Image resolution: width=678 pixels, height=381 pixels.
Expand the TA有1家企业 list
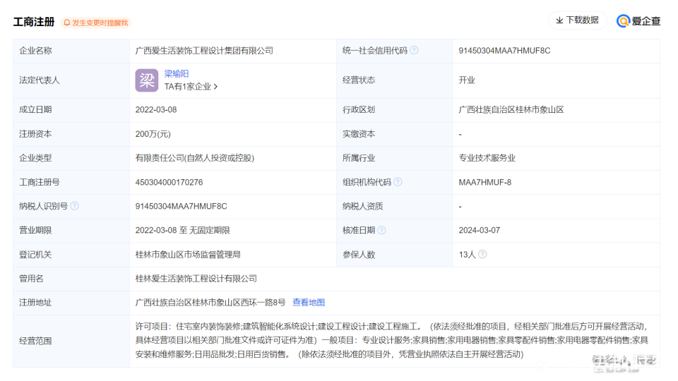point(191,87)
